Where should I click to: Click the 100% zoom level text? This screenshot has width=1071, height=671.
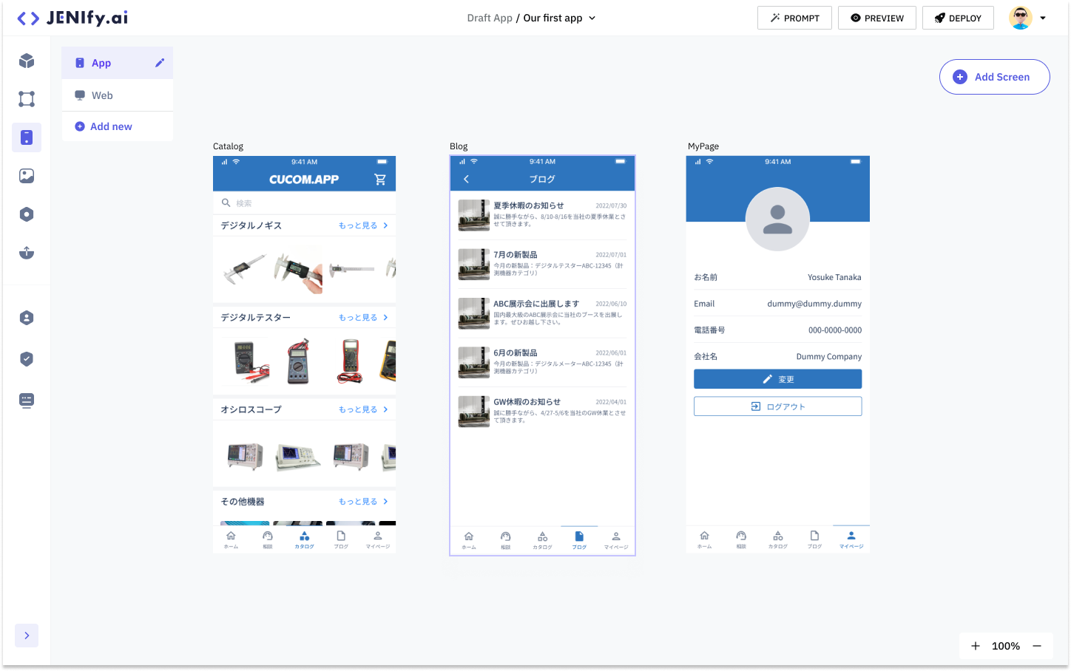(x=1006, y=646)
